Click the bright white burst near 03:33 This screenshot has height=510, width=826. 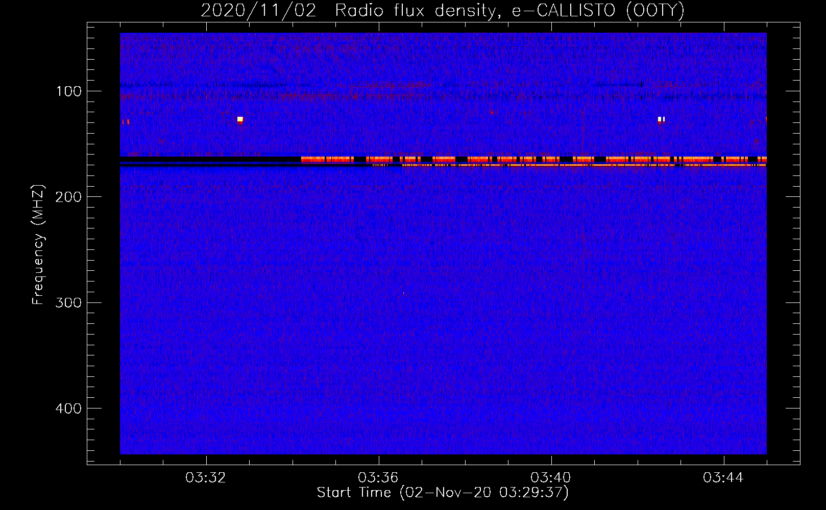coord(240,120)
